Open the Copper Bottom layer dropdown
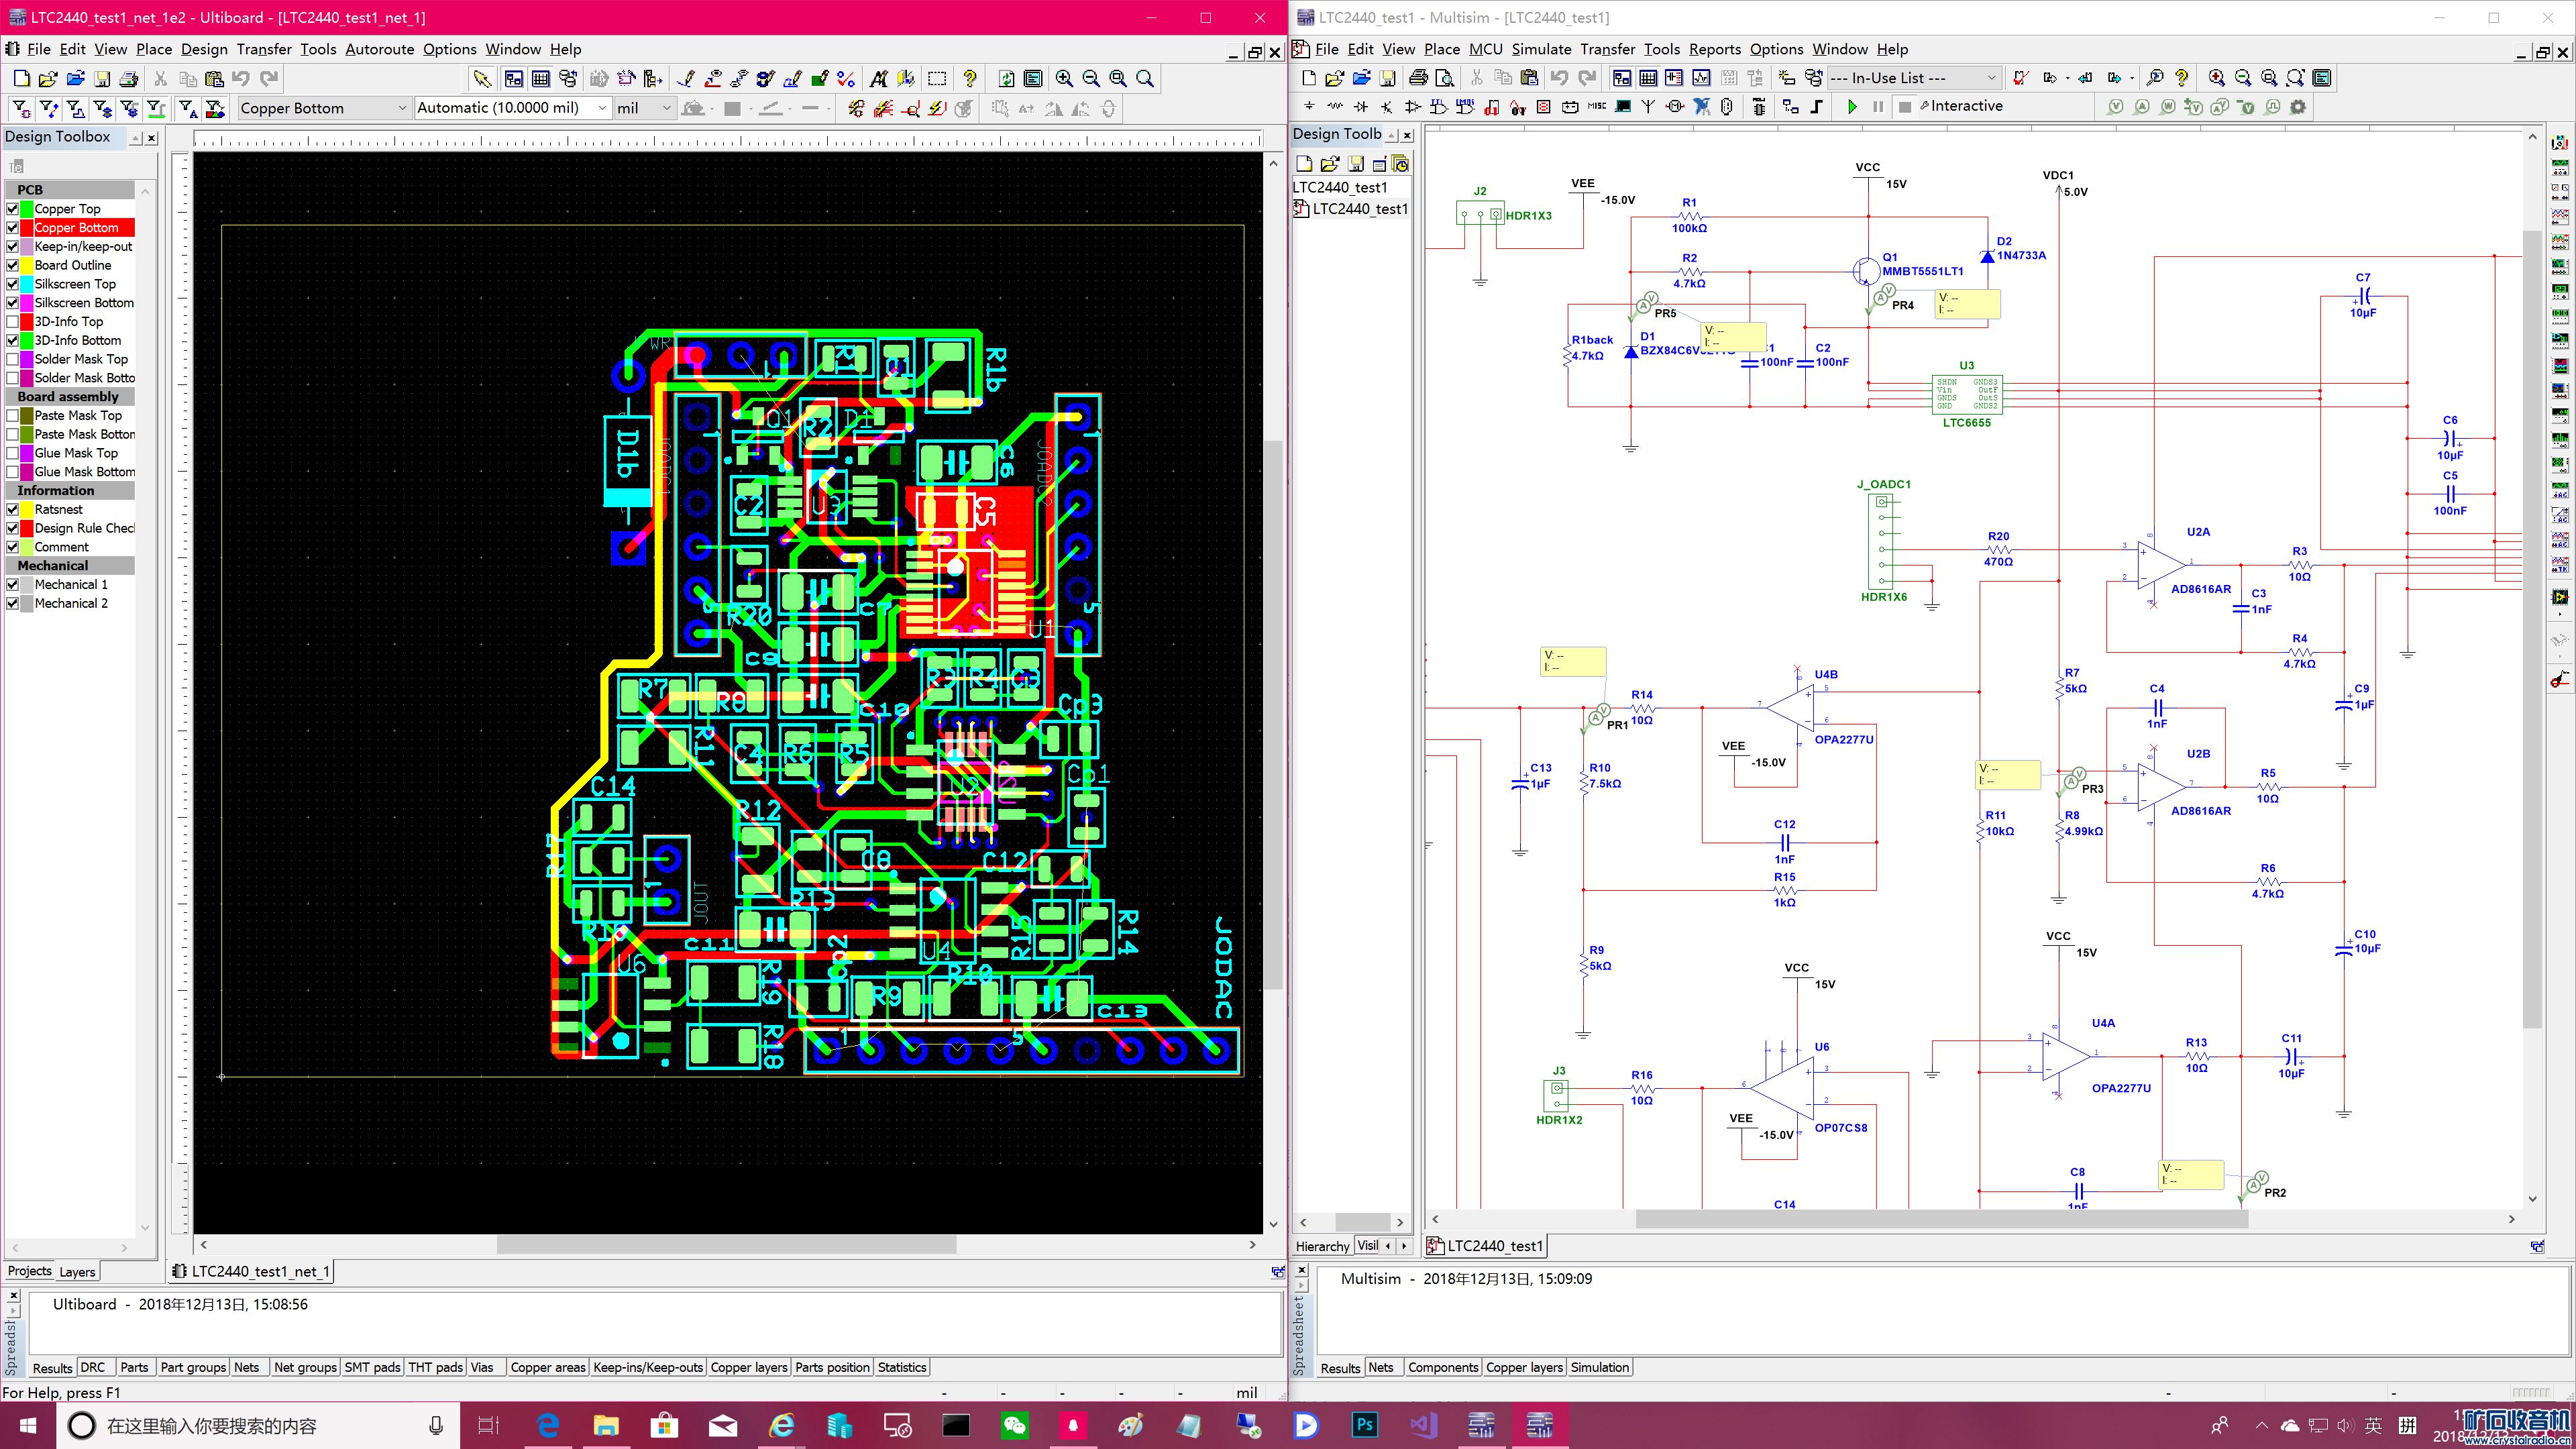The width and height of the screenshot is (2576, 1449). 402,108
